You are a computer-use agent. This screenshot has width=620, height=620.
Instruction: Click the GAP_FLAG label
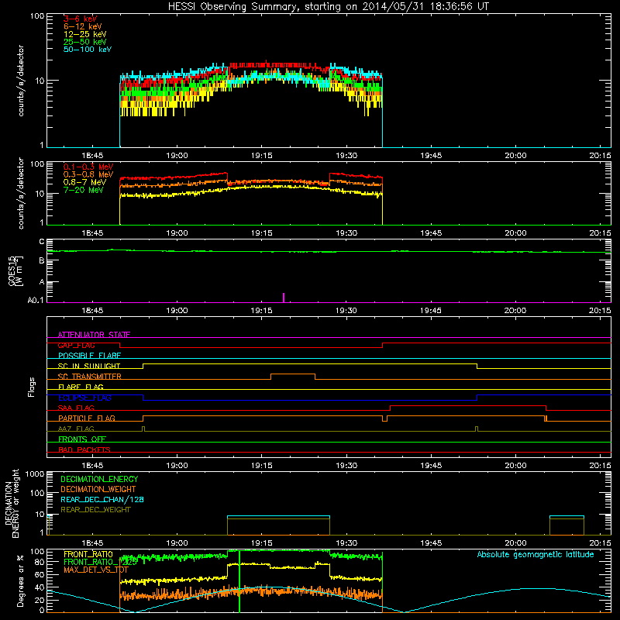pos(76,345)
